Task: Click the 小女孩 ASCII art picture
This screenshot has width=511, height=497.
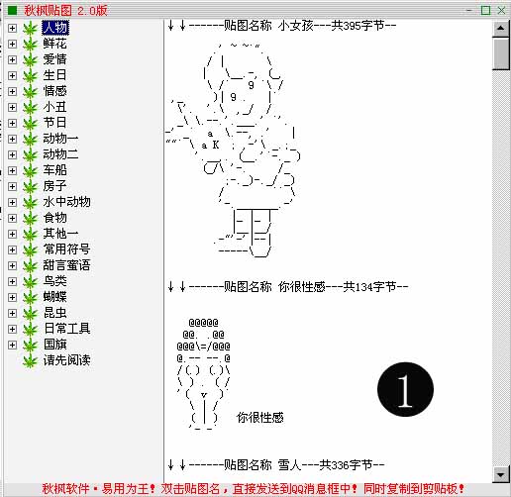Action: click(x=234, y=149)
